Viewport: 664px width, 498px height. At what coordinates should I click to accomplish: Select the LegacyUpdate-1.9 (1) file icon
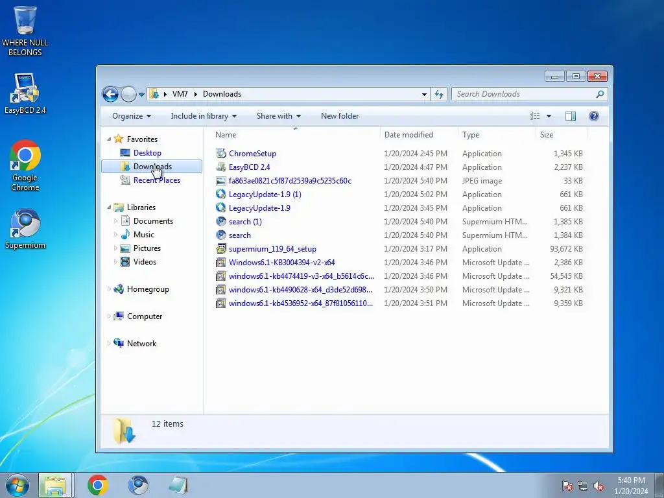click(220, 195)
